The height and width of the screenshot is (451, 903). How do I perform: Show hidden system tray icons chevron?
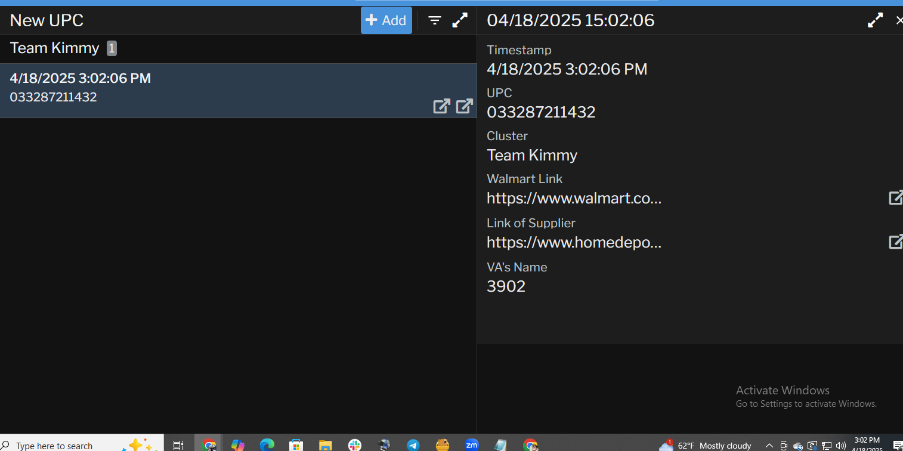pyautogui.click(x=769, y=446)
